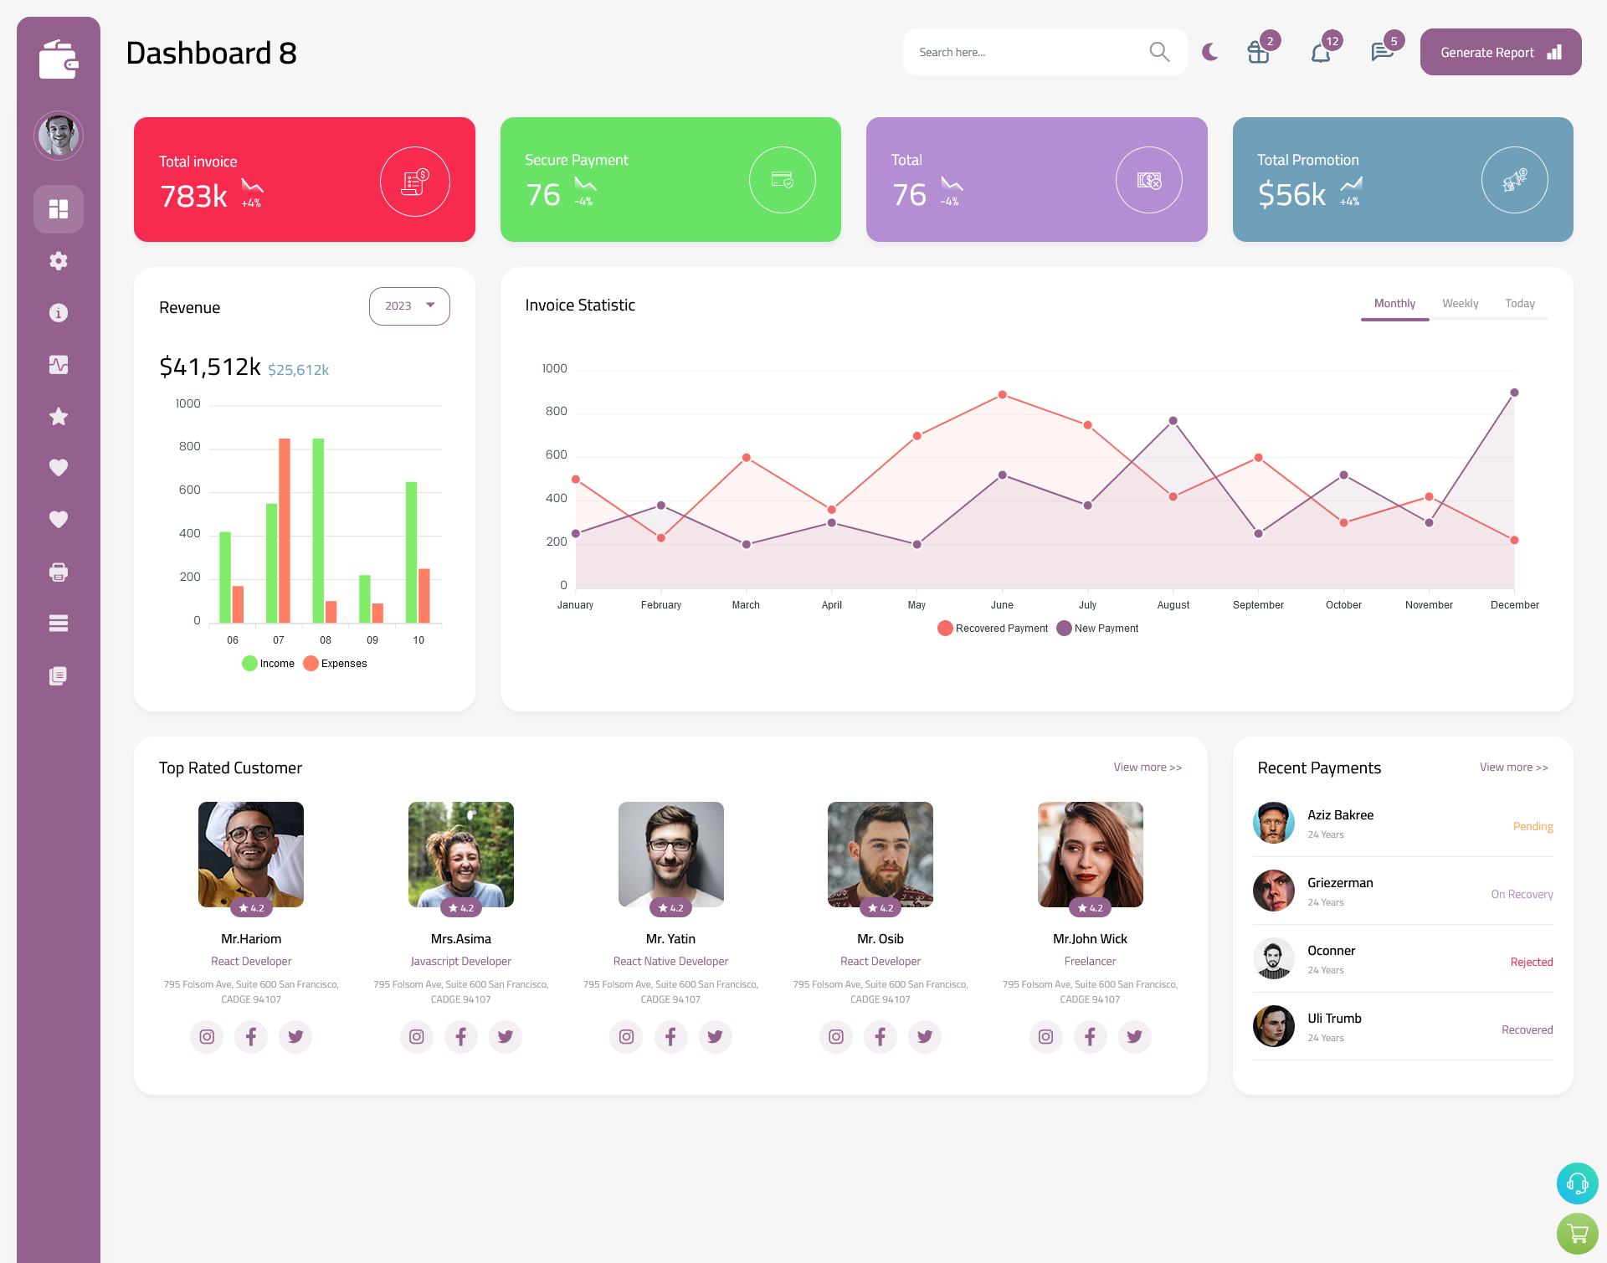Open the settings gear icon
This screenshot has width=1607, height=1263.
58,259
